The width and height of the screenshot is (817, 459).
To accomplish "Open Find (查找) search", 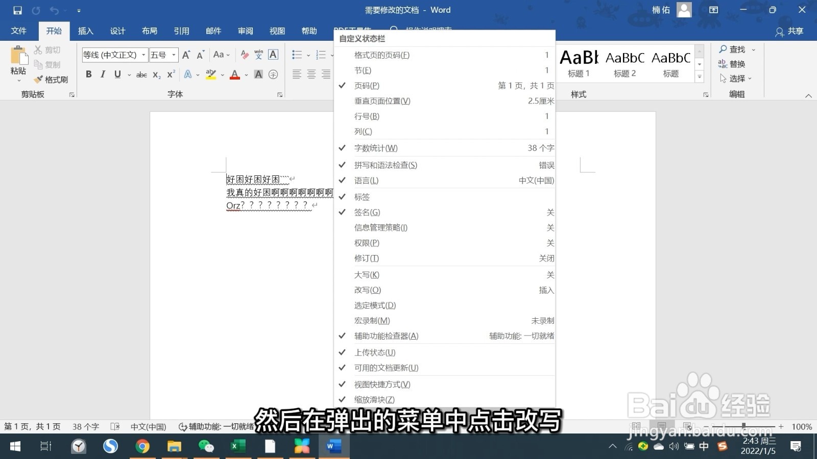I will click(732, 49).
